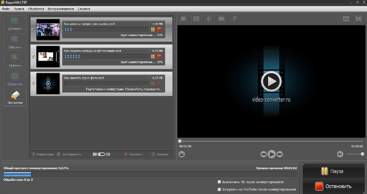Viewport: 367px width, 194px height.
Task: Enable Загрузить на YouTube после конвертирования
Action: pyautogui.click(x=219, y=189)
